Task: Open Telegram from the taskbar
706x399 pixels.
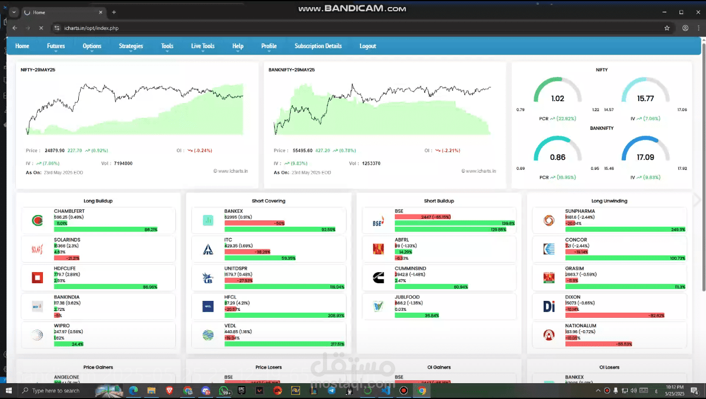Action: [x=332, y=390]
